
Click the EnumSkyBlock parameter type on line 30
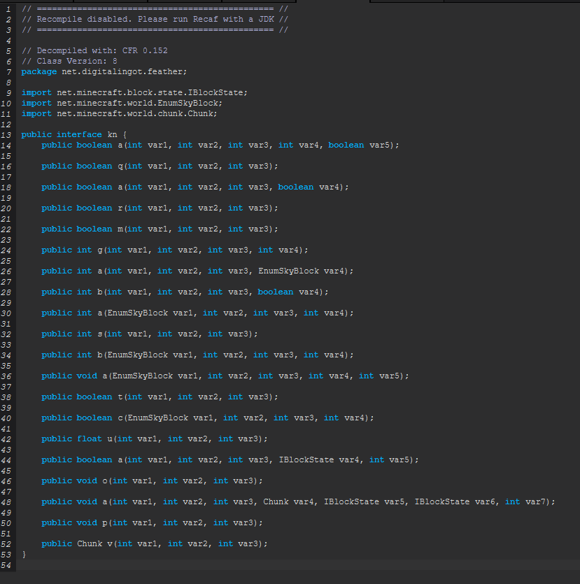tap(137, 312)
